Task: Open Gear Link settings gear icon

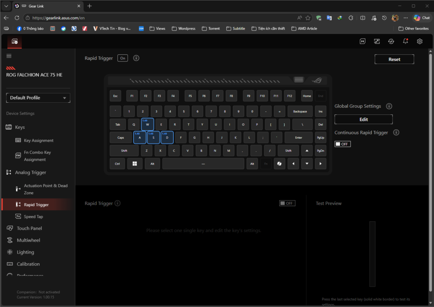Action: [420, 41]
